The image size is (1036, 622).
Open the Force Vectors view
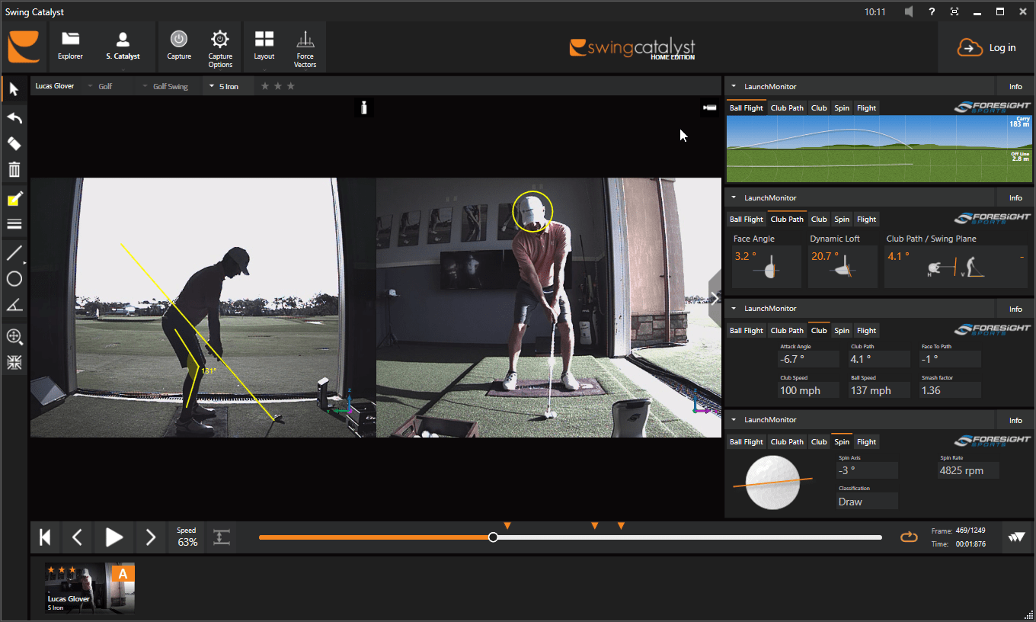click(x=305, y=46)
